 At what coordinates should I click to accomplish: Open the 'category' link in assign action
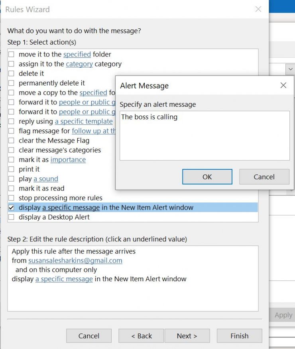point(79,64)
